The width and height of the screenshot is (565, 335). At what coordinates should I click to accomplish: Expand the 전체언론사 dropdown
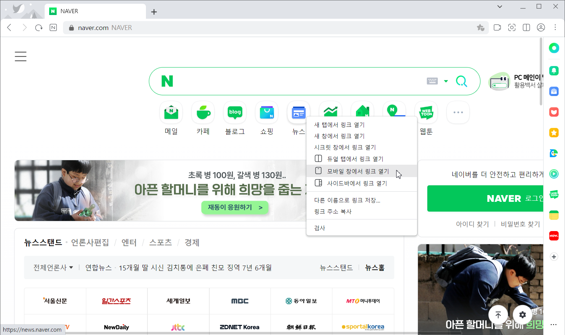pyautogui.click(x=53, y=267)
